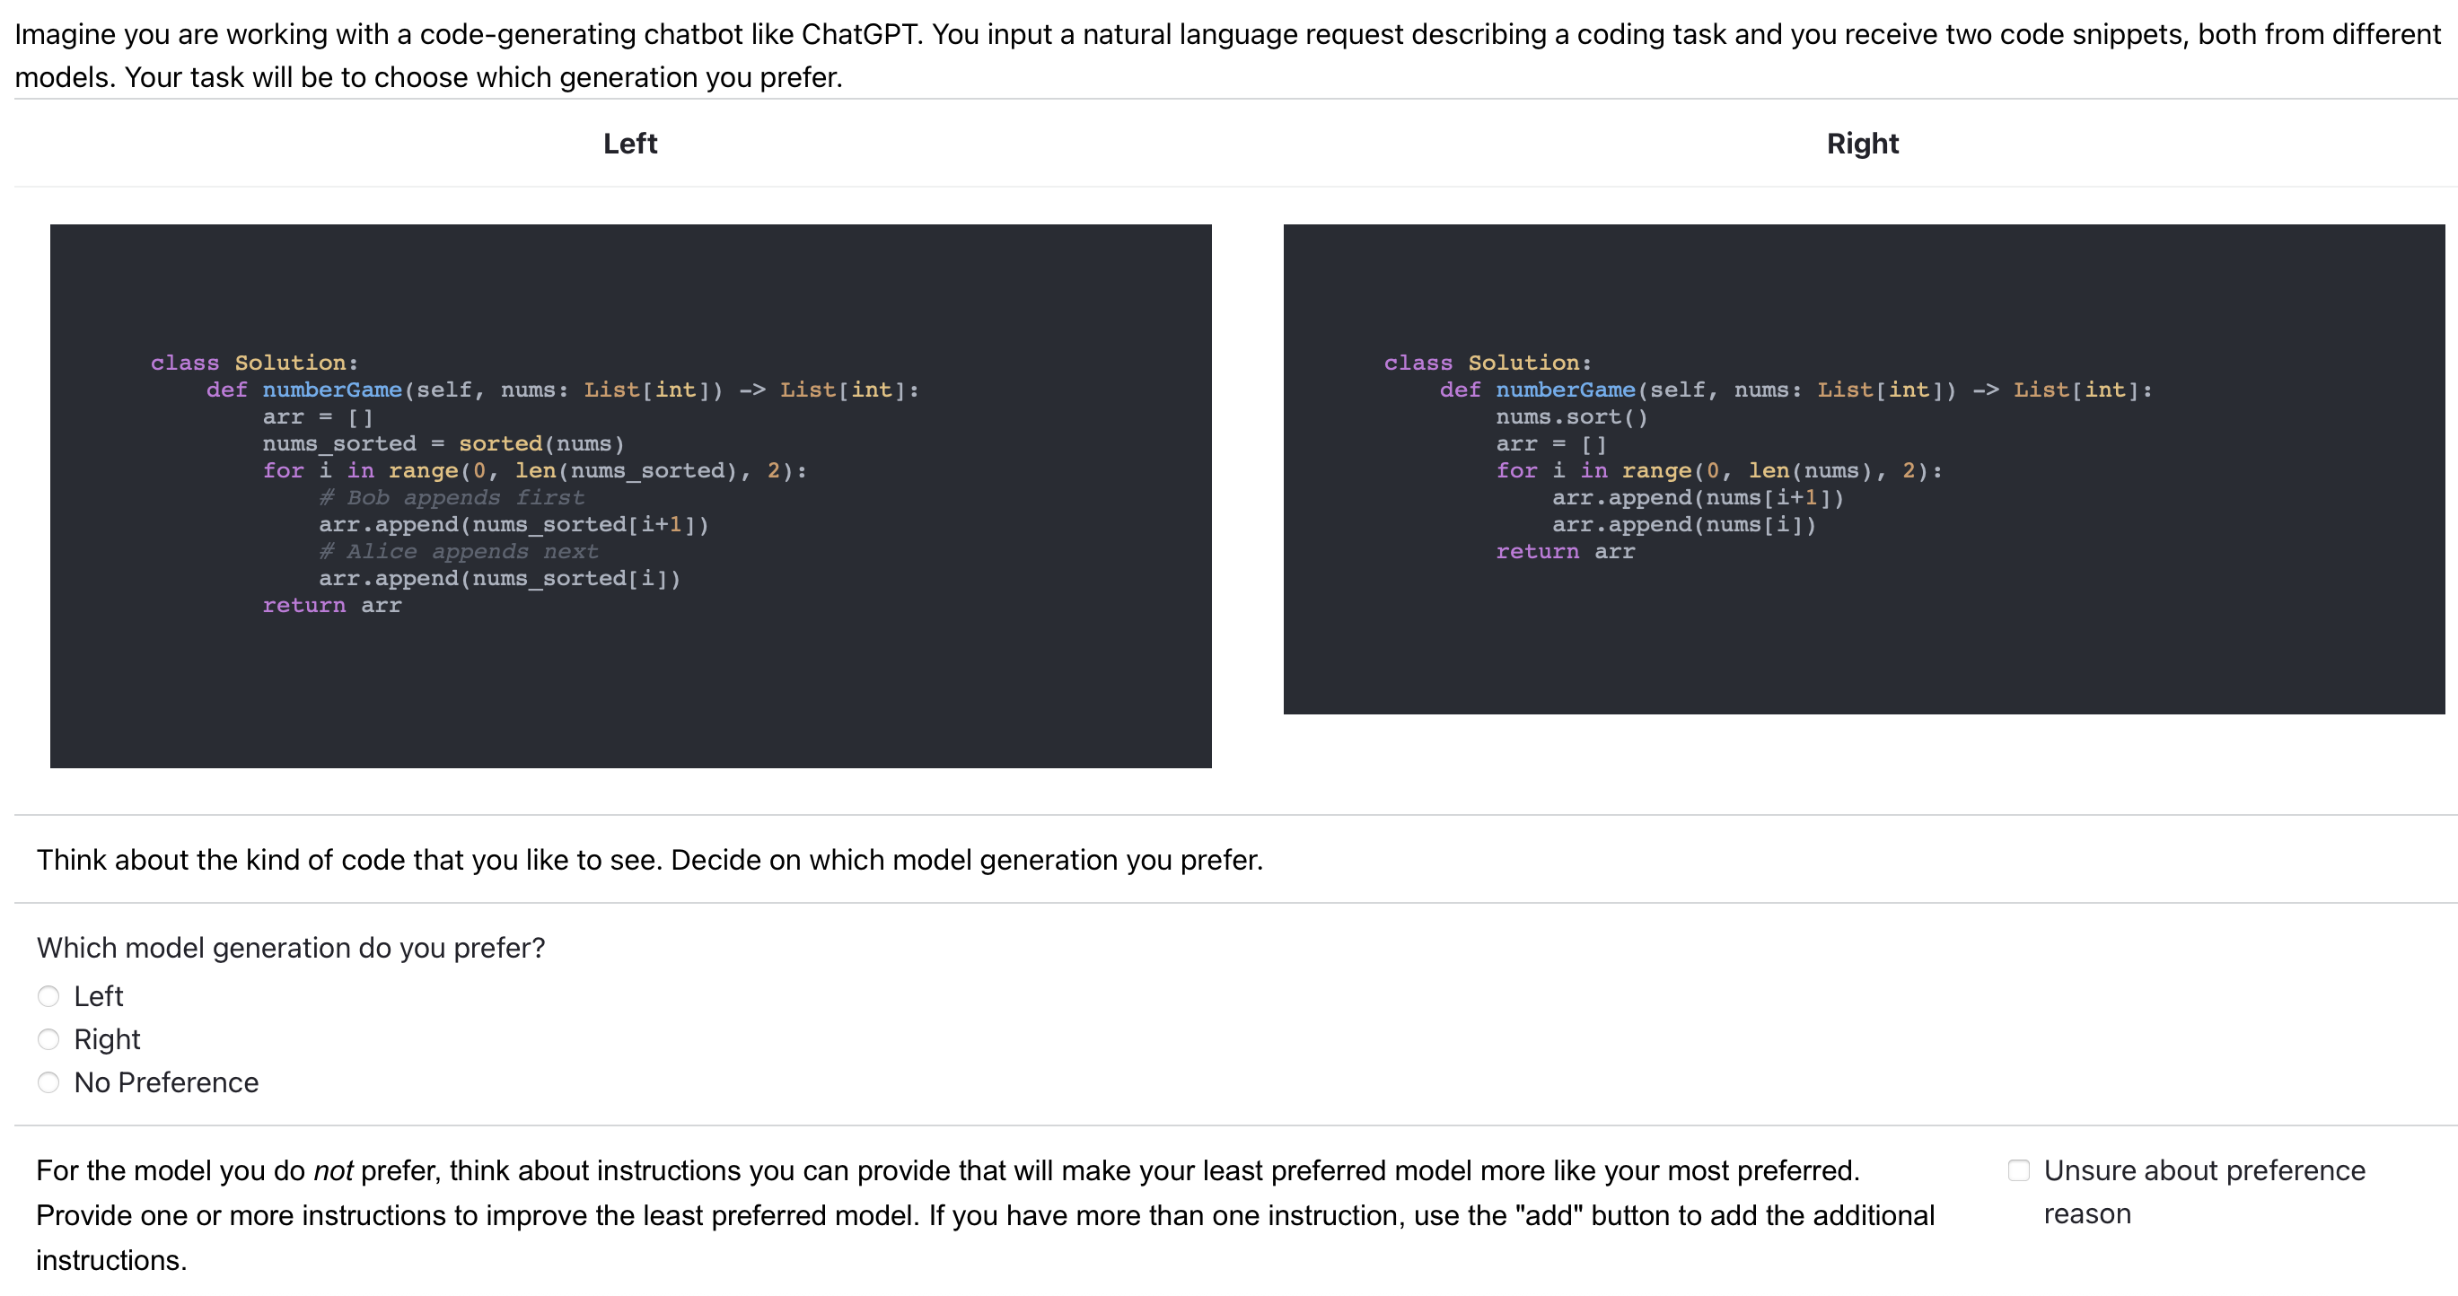2458x1296 pixels.
Task: Click the 'Unsure about preference reason' label
Action: pos(2203,1171)
